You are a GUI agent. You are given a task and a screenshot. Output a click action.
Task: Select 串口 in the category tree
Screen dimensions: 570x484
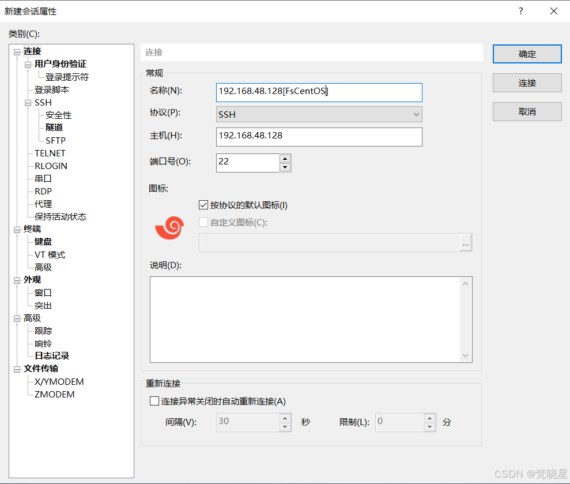43,178
